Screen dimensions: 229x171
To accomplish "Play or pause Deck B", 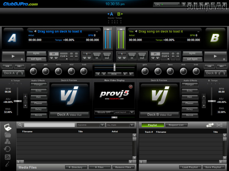I will (x=216, y=56).
